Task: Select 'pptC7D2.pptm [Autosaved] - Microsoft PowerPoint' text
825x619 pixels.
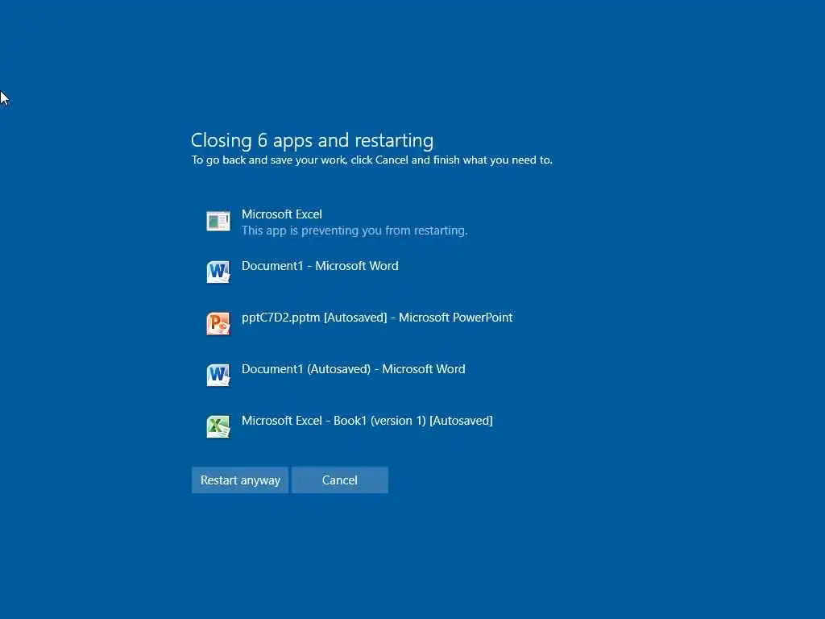Action: click(377, 318)
